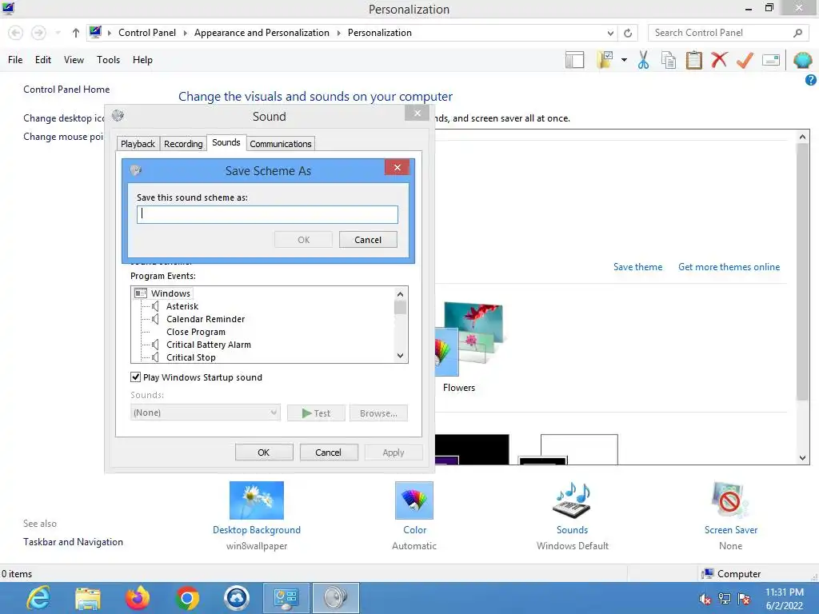Open the Edit menu
Viewport: 819px width, 614px height.
pyautogui.click(x=43, y=60)
